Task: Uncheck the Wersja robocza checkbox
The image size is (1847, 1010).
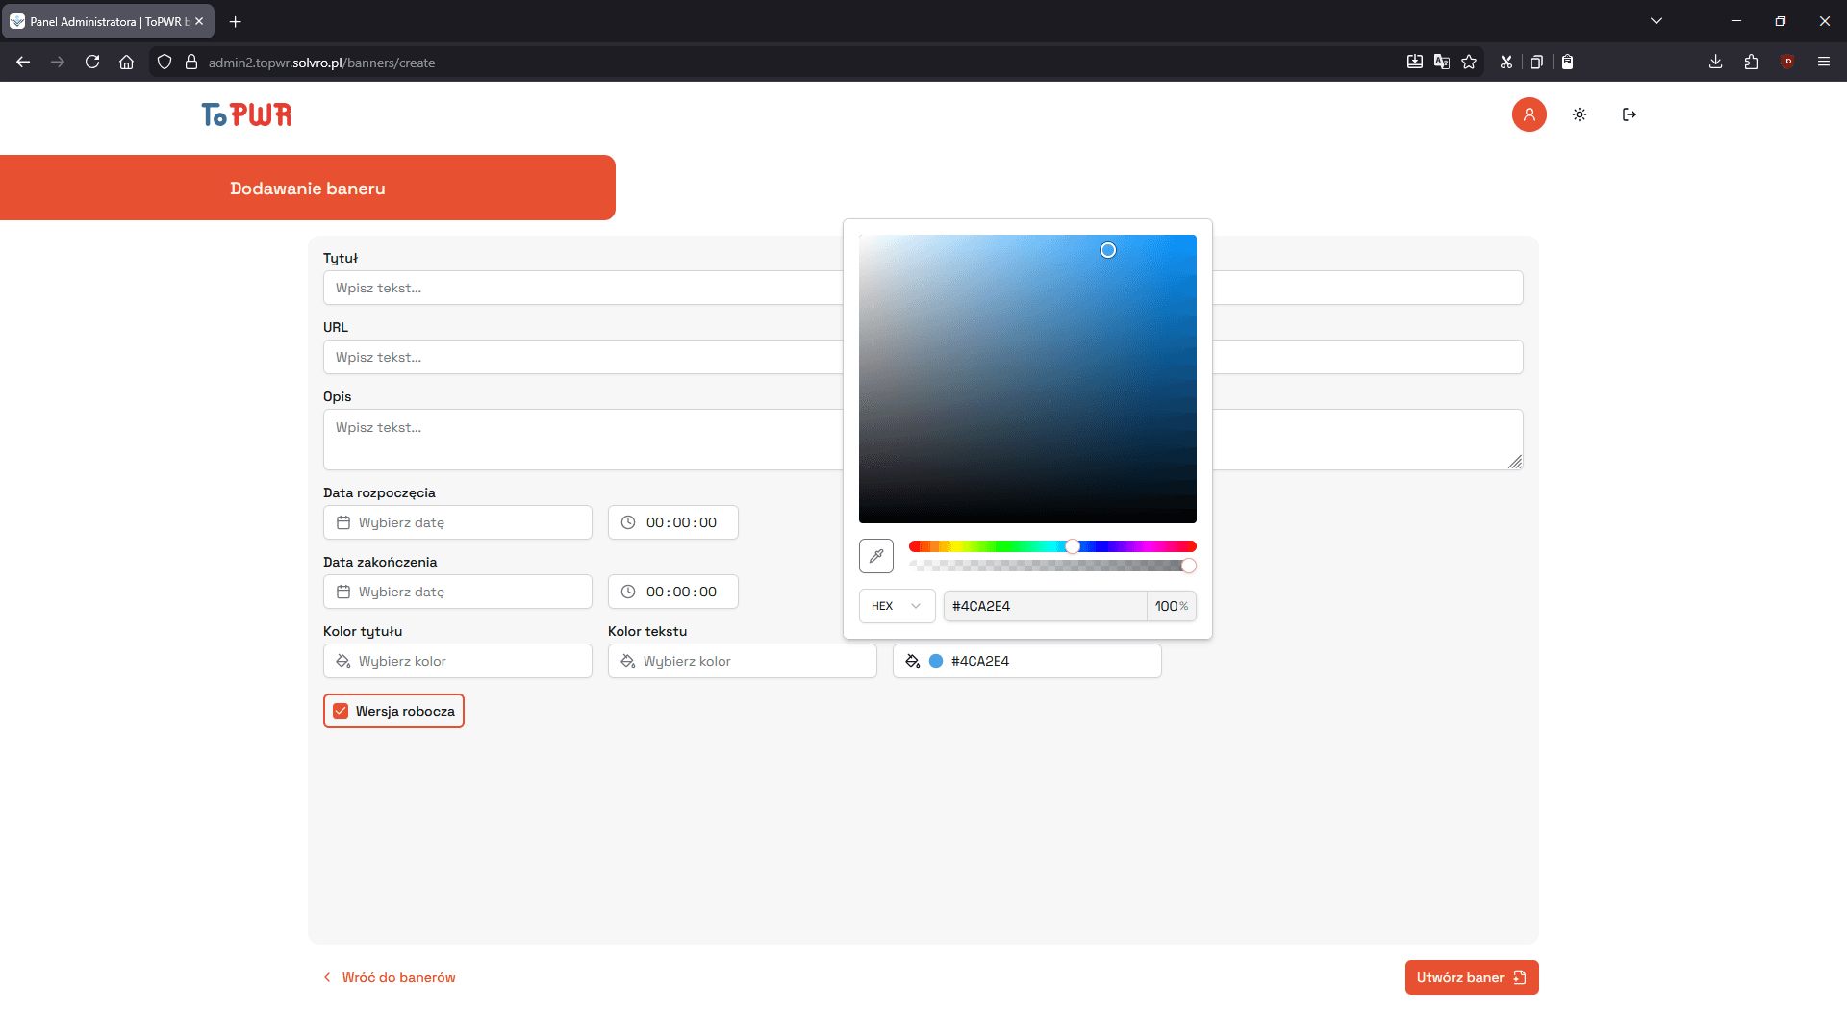Action: (x=342, y=711)
